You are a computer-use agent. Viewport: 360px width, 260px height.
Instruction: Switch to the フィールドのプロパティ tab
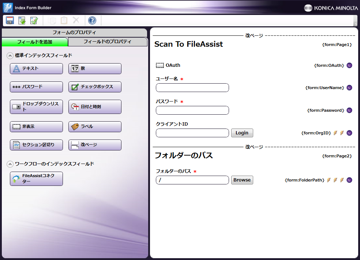(x=108, y=42)
